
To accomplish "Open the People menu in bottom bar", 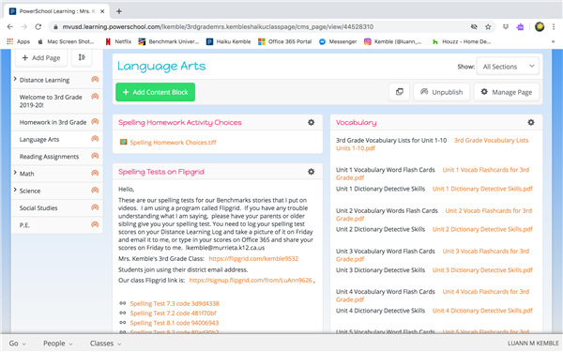I will pyautogui.click(x=58, y=344).
